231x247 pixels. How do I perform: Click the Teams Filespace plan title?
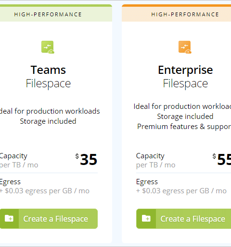coord(48,77)
